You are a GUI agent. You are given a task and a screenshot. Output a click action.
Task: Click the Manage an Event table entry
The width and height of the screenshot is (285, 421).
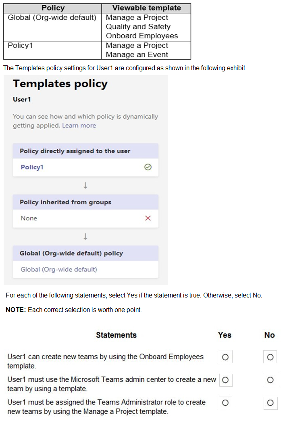pyautogui.click(x=137, y=54)
